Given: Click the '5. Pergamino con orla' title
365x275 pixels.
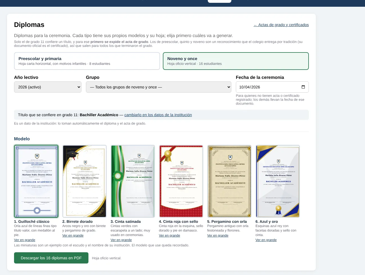Looking at the screenshot, I should tap(227, 221).
